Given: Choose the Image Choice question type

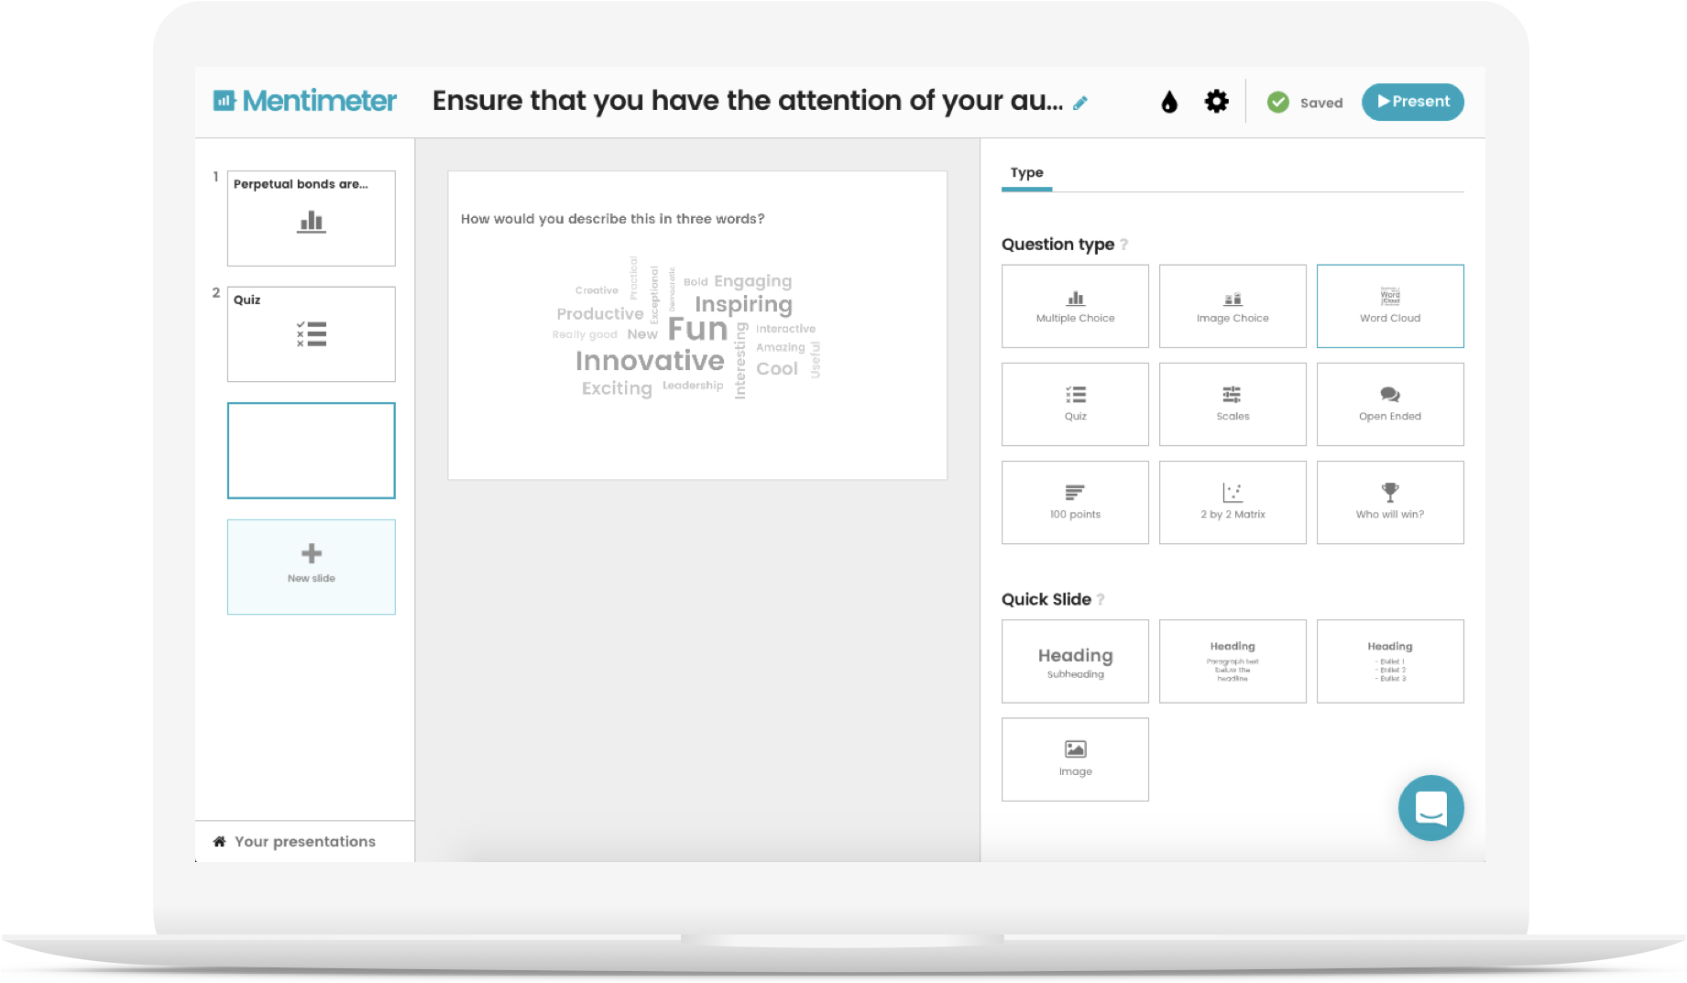Looking at the screenshot, I should point(1232,306).
